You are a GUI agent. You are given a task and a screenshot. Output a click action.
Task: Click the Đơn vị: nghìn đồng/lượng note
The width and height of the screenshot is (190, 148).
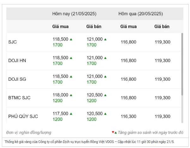coord(29,133)
